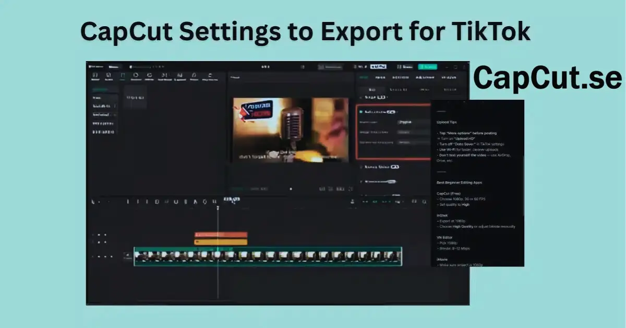Image resolution: width=626 pixels, height=328 pixels.
Task: Open the Captions tab
Action: (x=179, y=77)
